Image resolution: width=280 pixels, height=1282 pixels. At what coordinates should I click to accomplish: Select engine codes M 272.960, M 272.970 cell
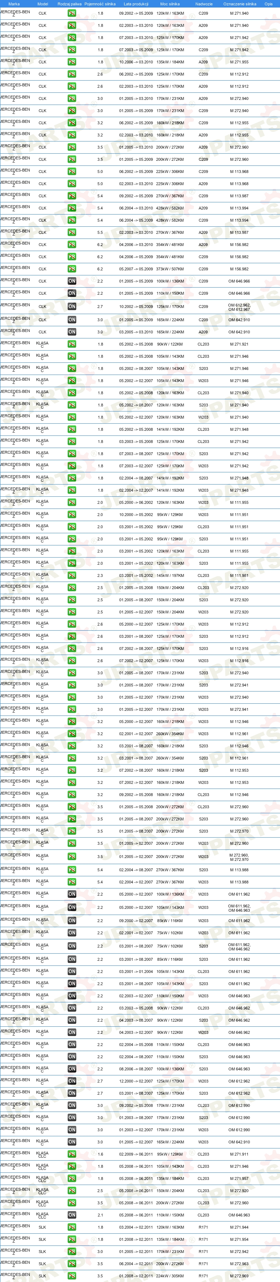(x=239, y=858)
